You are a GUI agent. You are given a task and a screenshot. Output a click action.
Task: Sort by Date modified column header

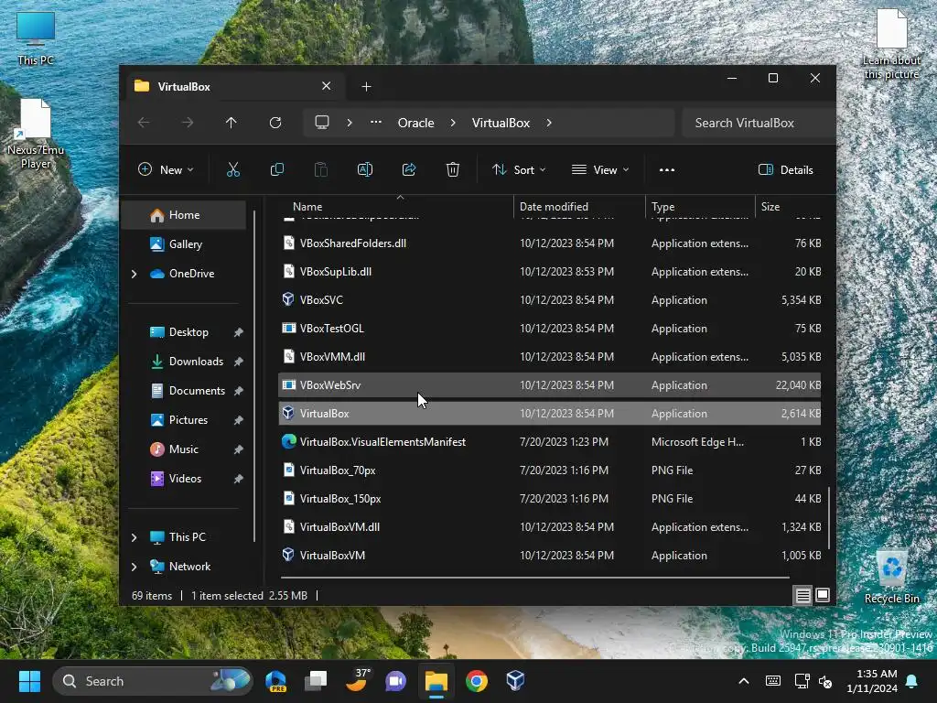pyautogui.click(x=579, y=206)
